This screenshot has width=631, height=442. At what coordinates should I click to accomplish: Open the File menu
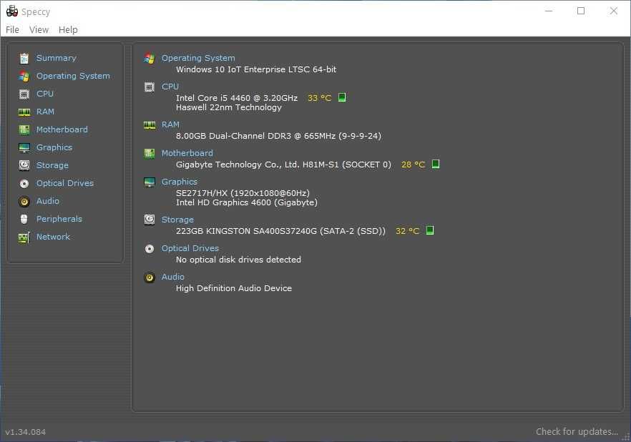pyautogui.click(x=12, y=30)
